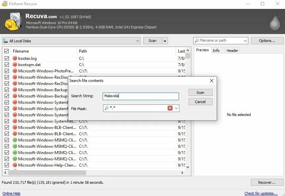
Task: Sort by the Filename column header
Action: tap(44, 51)
